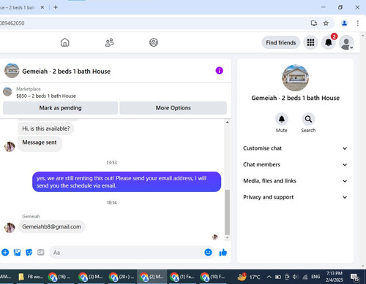Switch to Chrome '(10) F...' taskbar window
The image size is (366, 284).
pos(212,277)
